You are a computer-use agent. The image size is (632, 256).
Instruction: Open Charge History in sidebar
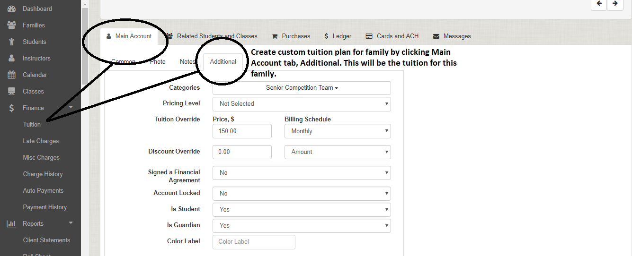[43, 174]
